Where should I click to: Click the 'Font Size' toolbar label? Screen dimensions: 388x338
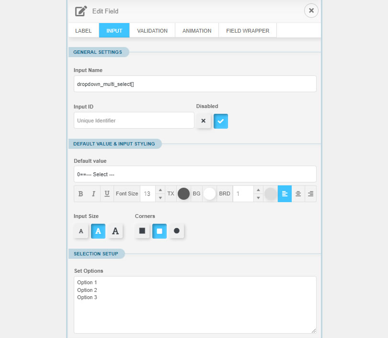(x=127, y=193)
